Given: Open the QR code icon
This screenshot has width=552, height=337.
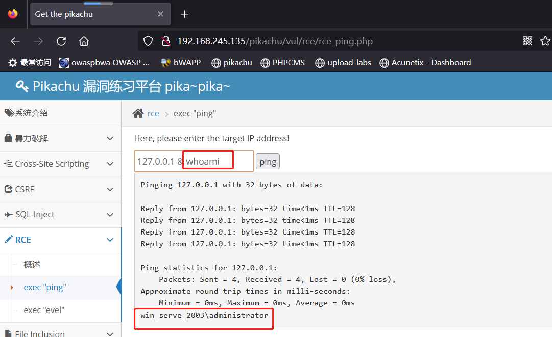Looking at the screenshot, I should 527,41.
